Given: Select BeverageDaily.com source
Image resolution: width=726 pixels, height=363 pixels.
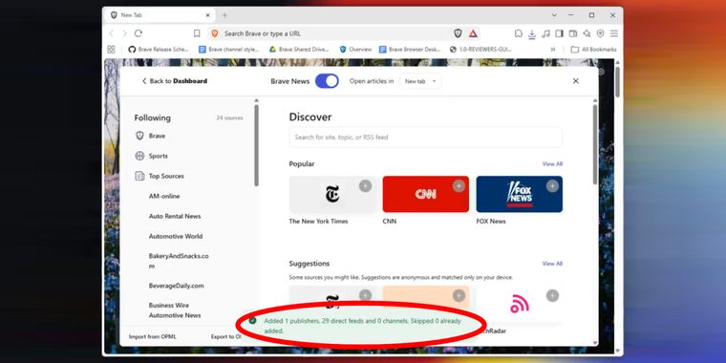Looking at the screenshot, I should coord(176,286).
